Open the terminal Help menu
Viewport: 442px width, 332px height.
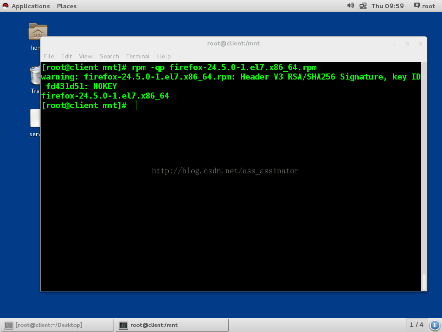coord(164,56)
